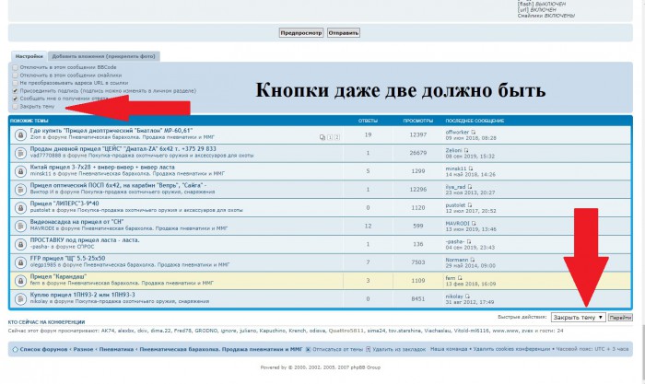Uncheck the Присоединить подпись checkbox
Image resolution: width=645 pixels, height=384 pixels.
16,91
